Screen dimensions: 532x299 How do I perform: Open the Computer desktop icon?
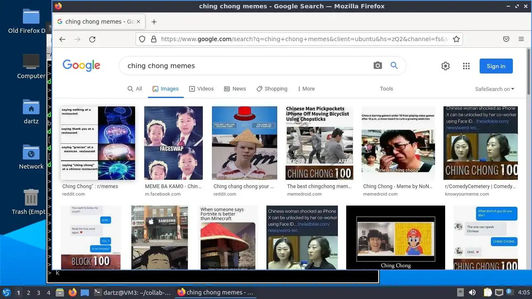31,66
